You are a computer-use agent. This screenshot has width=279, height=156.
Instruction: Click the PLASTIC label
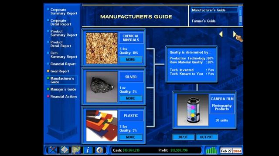tap(131, 116)
